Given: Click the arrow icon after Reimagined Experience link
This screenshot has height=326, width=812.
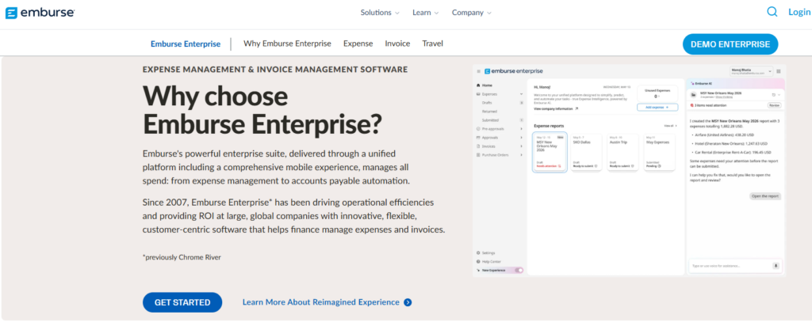Looking at the screenshot, I should (408, 302).
